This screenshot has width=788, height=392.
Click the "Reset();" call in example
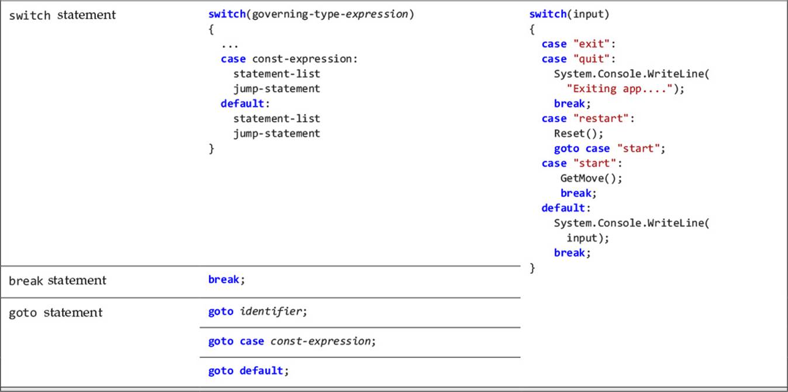[579, 133]
